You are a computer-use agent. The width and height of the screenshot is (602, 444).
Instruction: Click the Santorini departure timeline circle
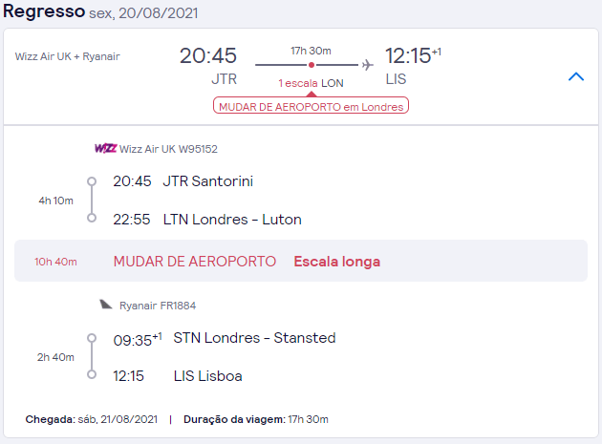click(92, 180)
